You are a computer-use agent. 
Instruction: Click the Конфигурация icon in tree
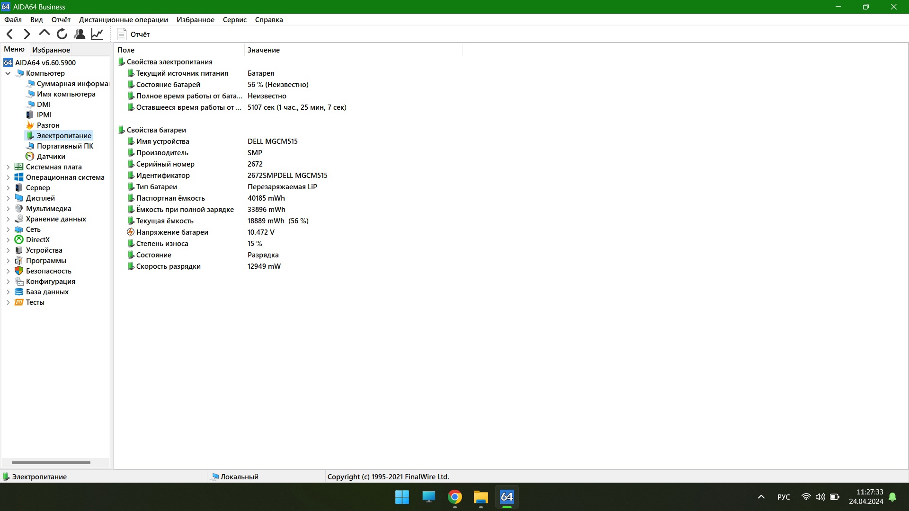[19, 282]
